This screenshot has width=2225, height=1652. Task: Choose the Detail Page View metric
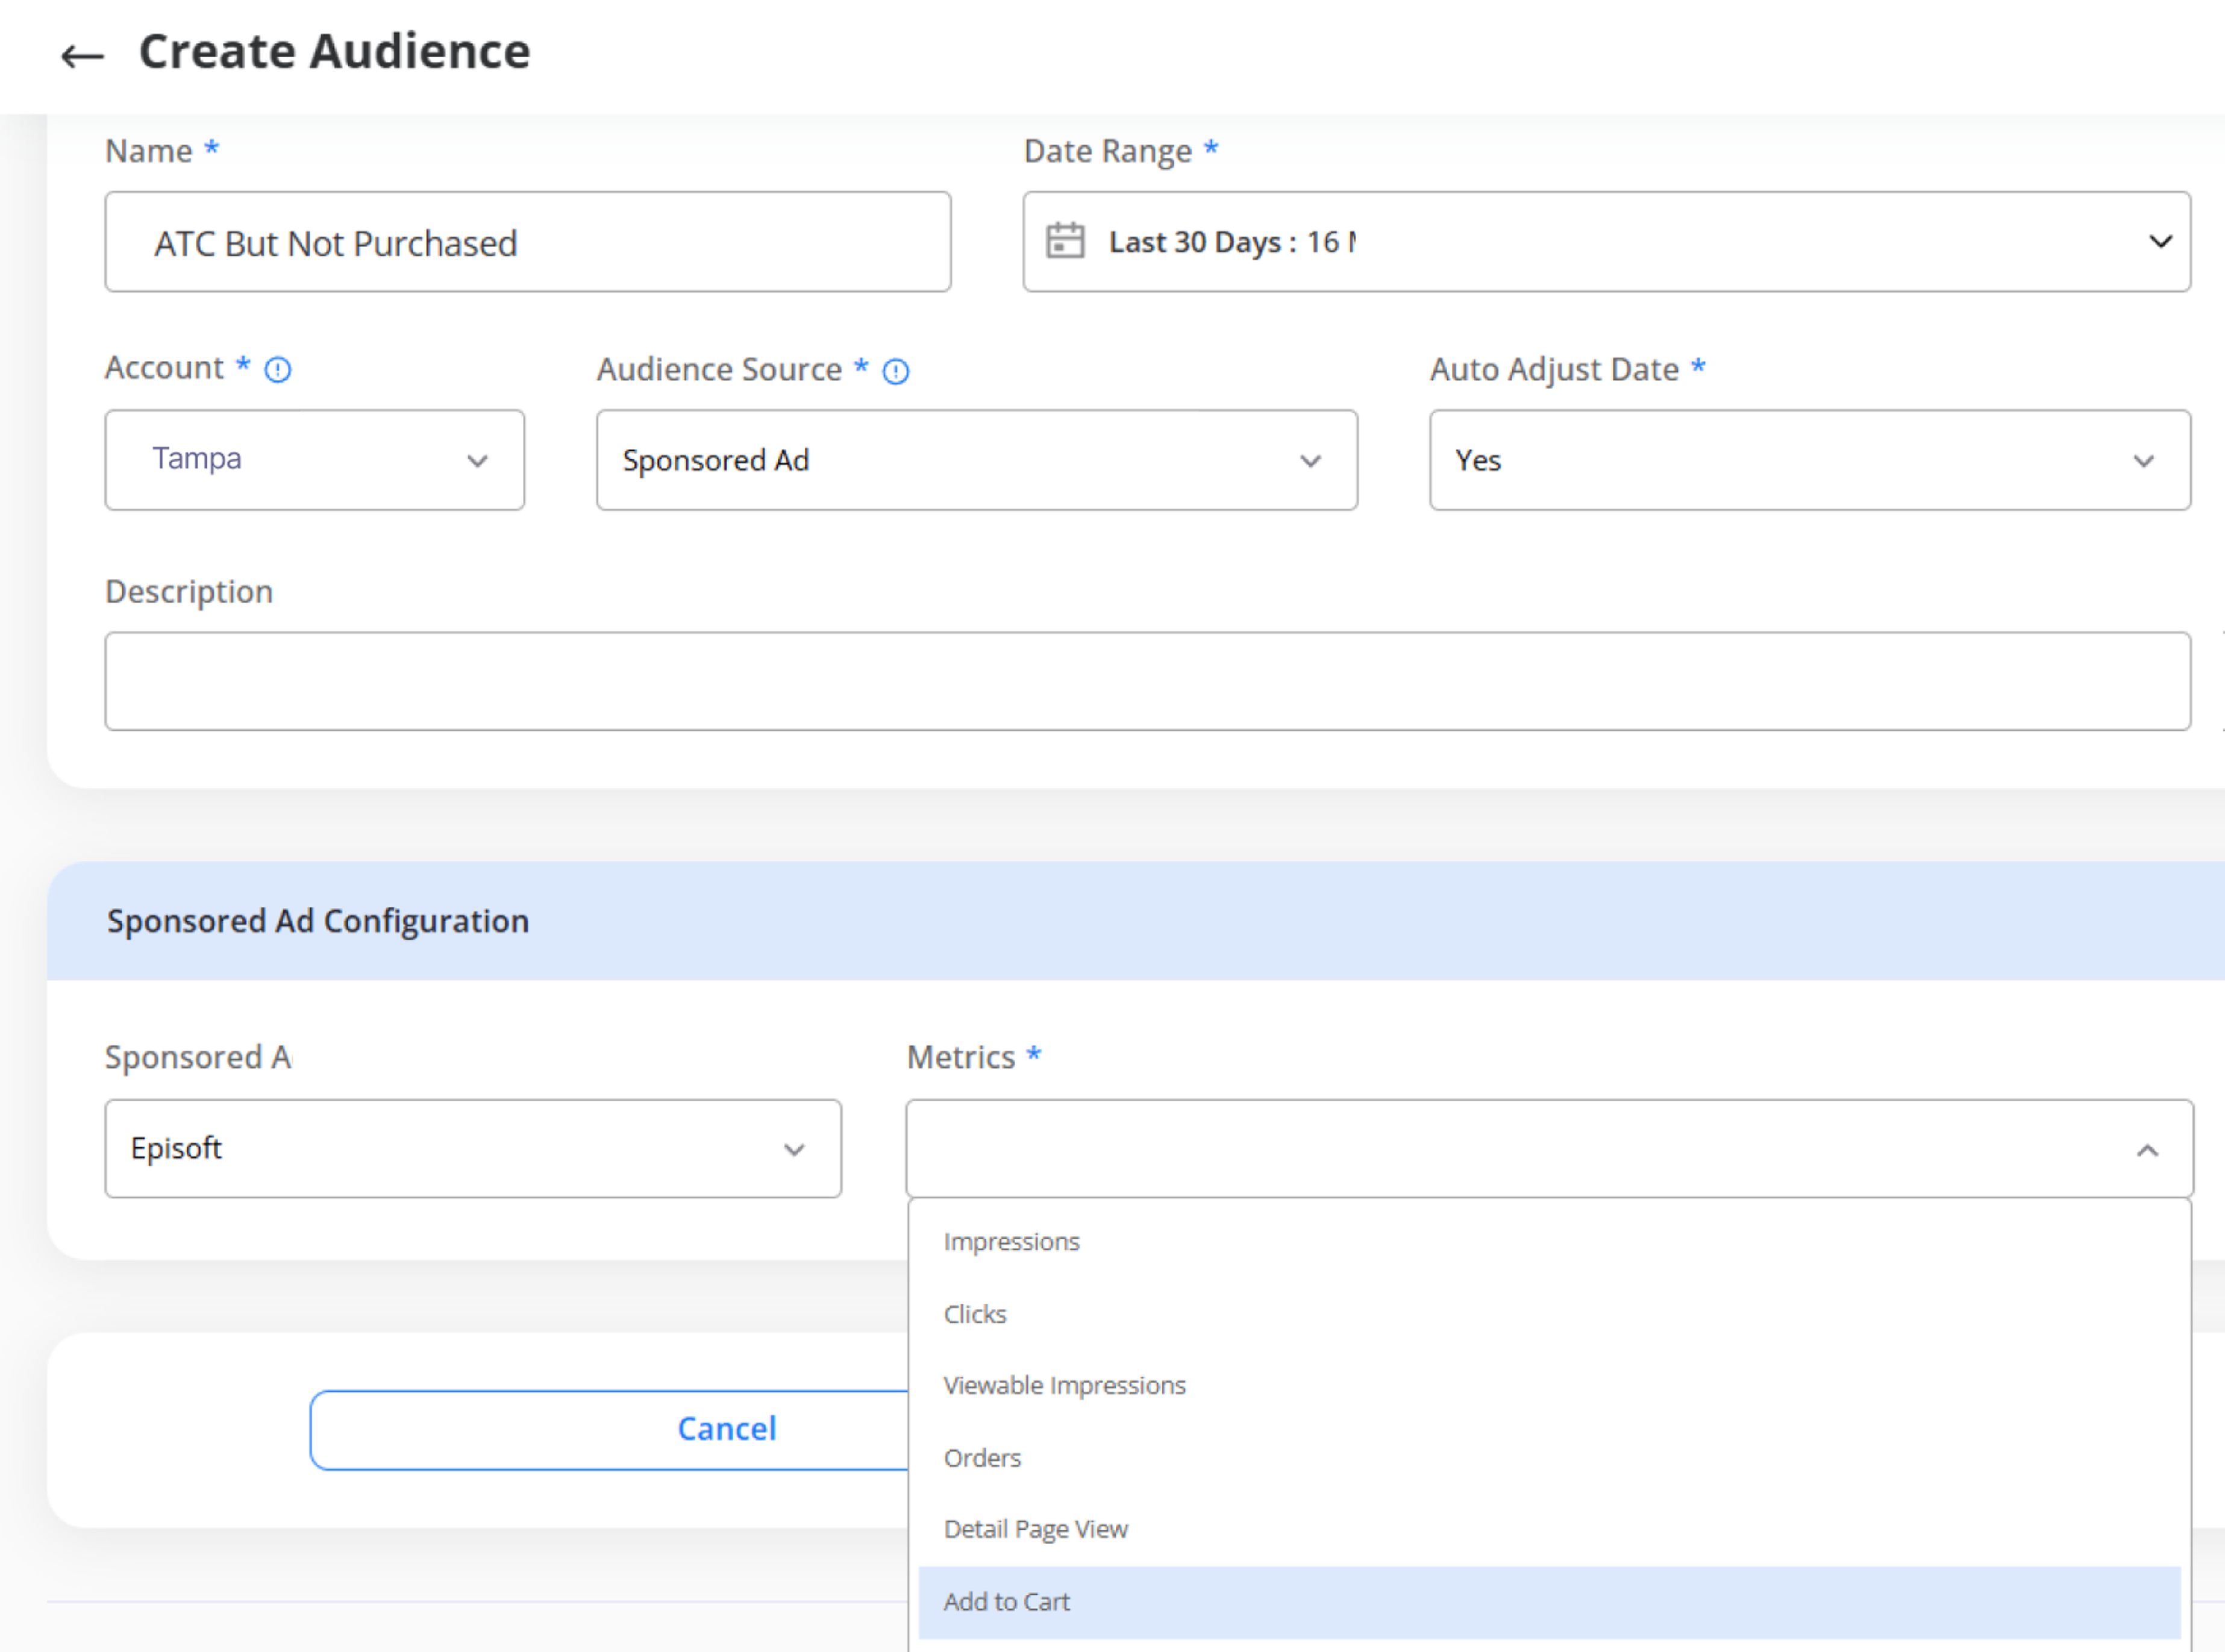point(1035,1529)
